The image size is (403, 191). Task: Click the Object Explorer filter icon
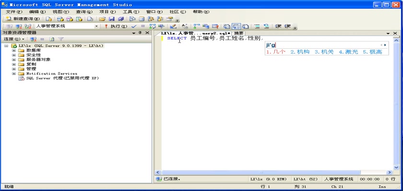61,39
